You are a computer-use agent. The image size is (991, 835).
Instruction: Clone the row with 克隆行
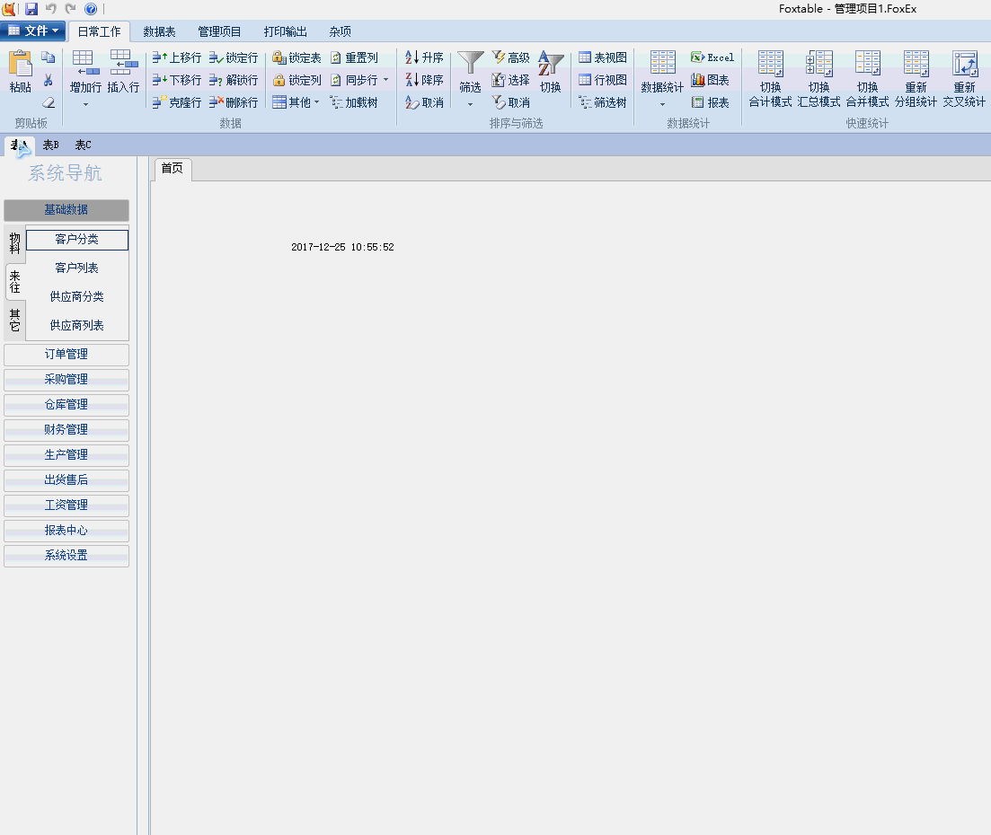(x=177, y=102)
